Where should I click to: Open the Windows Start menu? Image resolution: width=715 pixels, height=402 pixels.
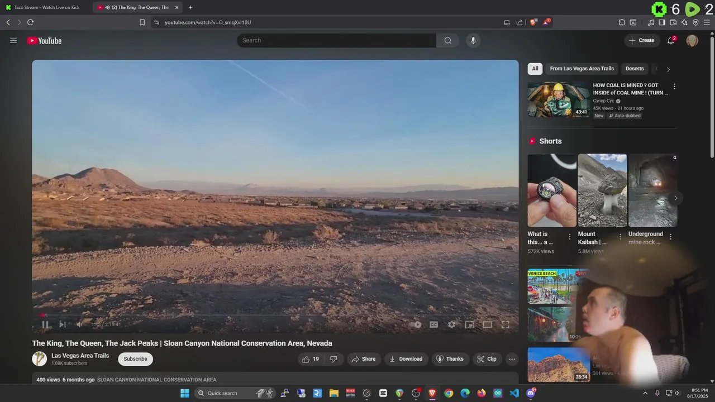(185, 393)
